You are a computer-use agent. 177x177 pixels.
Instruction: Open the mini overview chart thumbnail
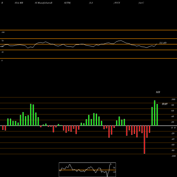coord(87,170)
